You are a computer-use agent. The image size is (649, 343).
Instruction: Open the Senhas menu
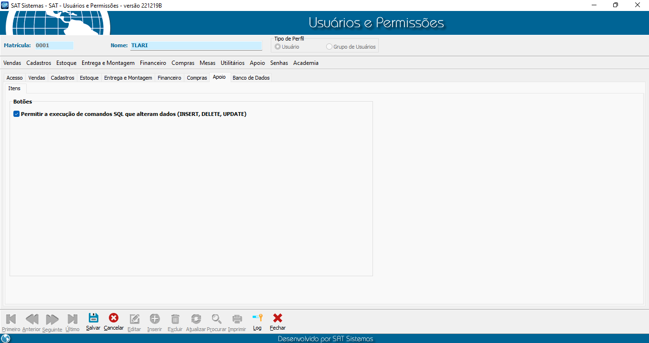tap(279, 63)
